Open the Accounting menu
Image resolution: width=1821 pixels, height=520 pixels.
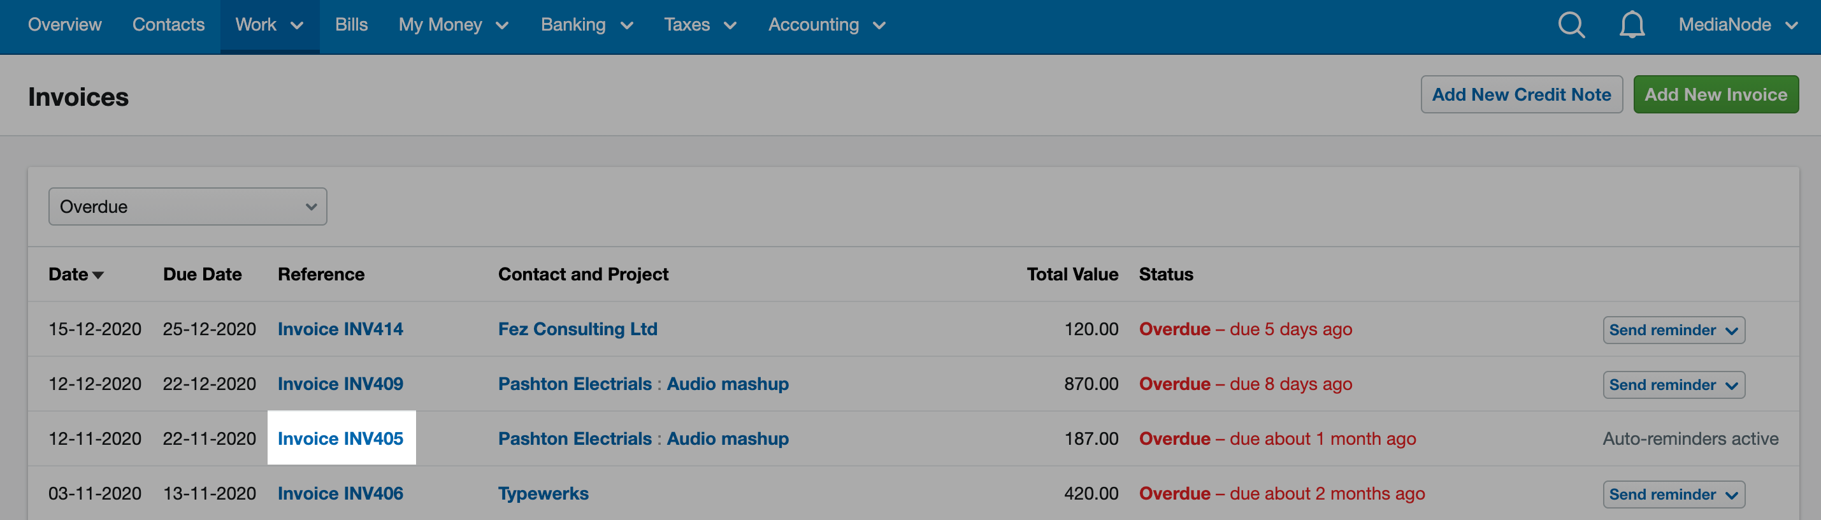pos(826,25)
